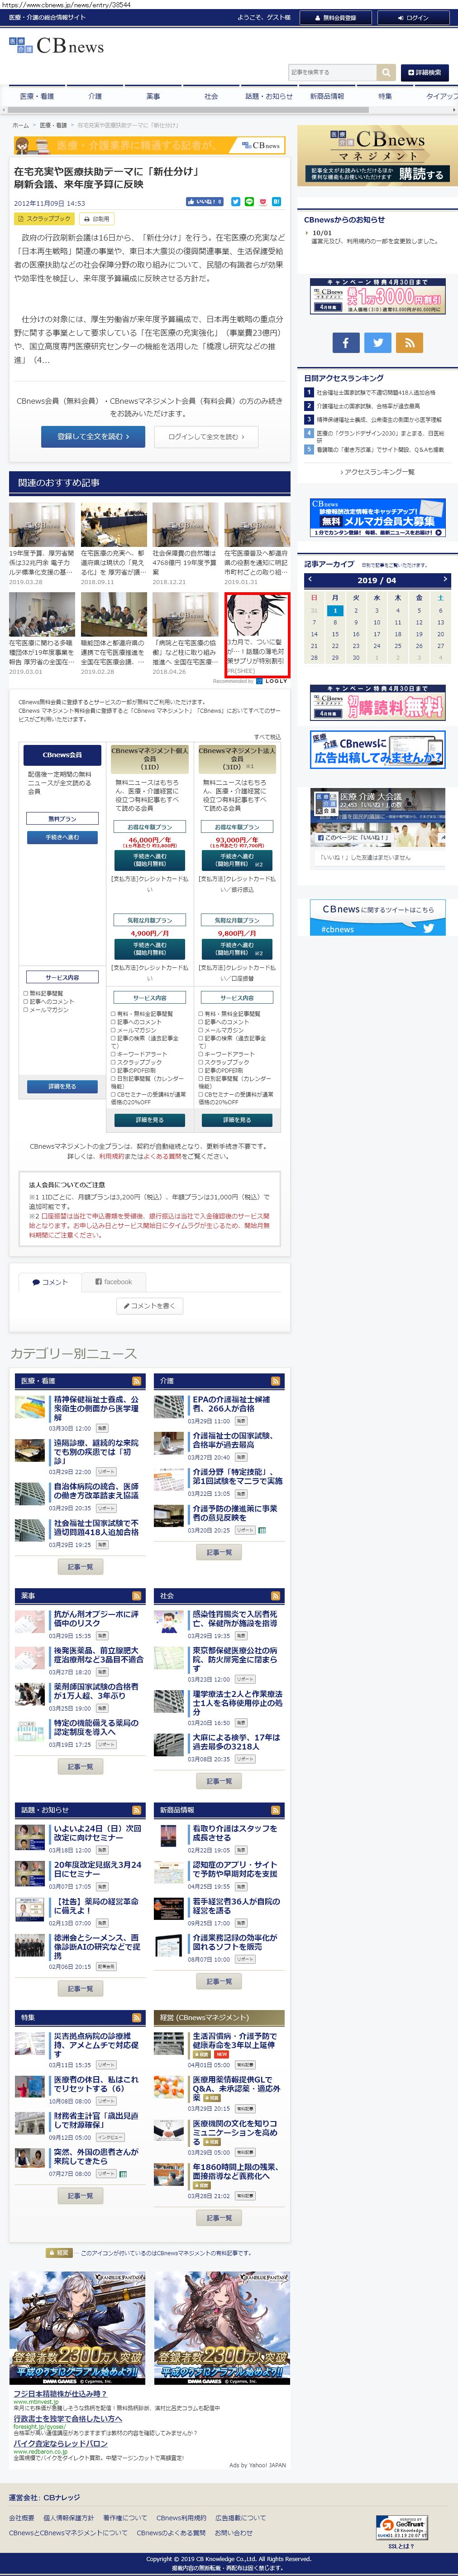Go to next month in article archive calendar
This screenshot has height=2576, width=458.
[x=444, y=579]
